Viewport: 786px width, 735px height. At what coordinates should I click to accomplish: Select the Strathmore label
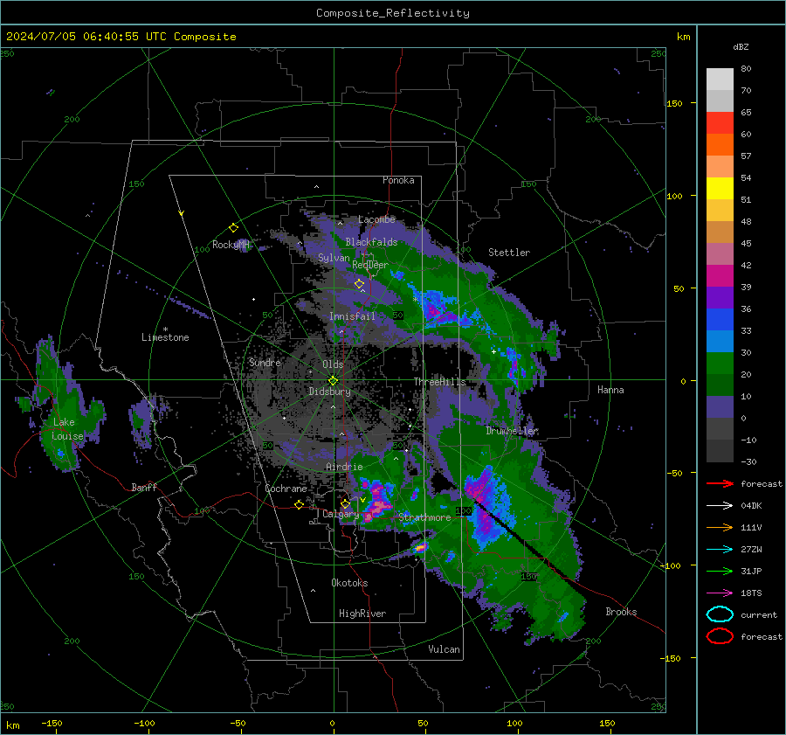point(424,517)
